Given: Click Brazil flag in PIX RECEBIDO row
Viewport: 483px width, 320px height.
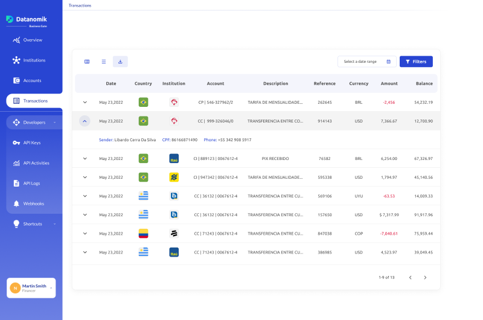Looking at the screenshot, I should 143,159.
